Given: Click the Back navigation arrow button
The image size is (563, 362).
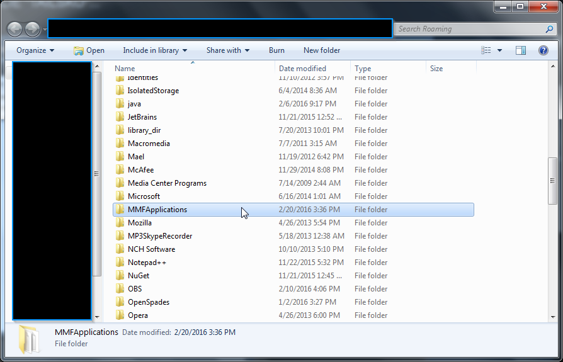Looking at the screenshot, I should pos(15,29).
